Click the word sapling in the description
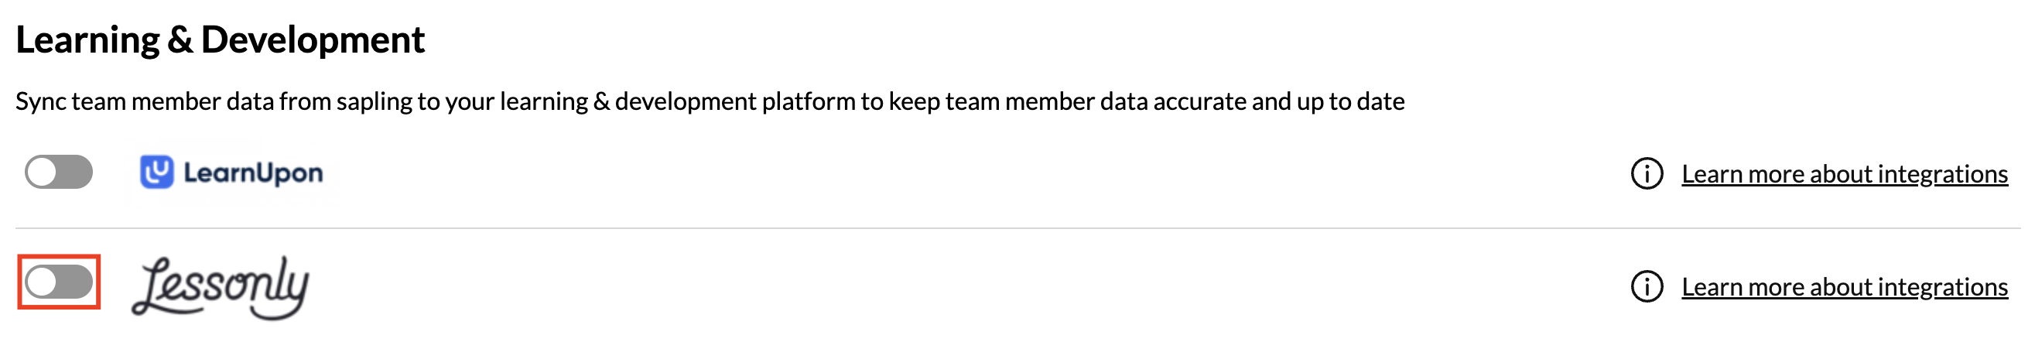 [375, 102]
